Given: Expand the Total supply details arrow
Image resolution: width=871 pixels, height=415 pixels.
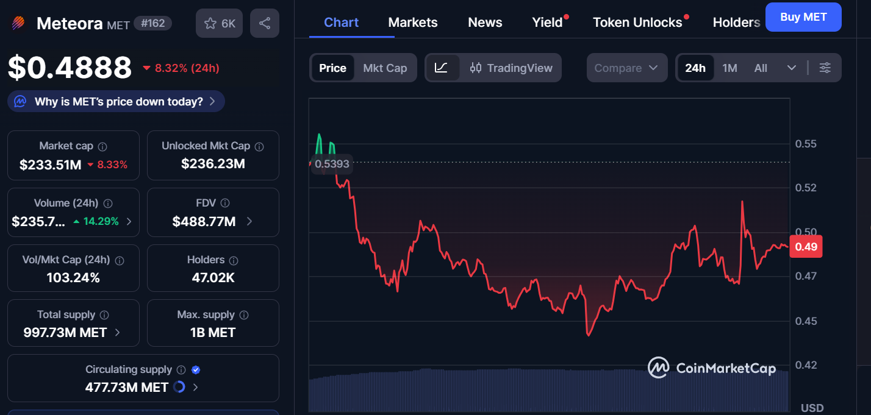Looking at the screenshot, I should tap(117, 333).
